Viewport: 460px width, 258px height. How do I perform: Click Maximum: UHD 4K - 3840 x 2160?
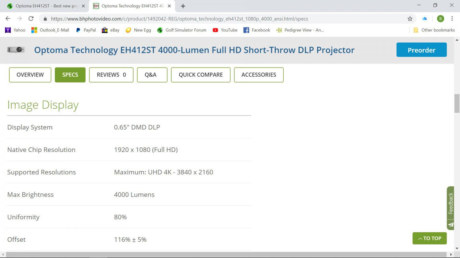point(164,172)
